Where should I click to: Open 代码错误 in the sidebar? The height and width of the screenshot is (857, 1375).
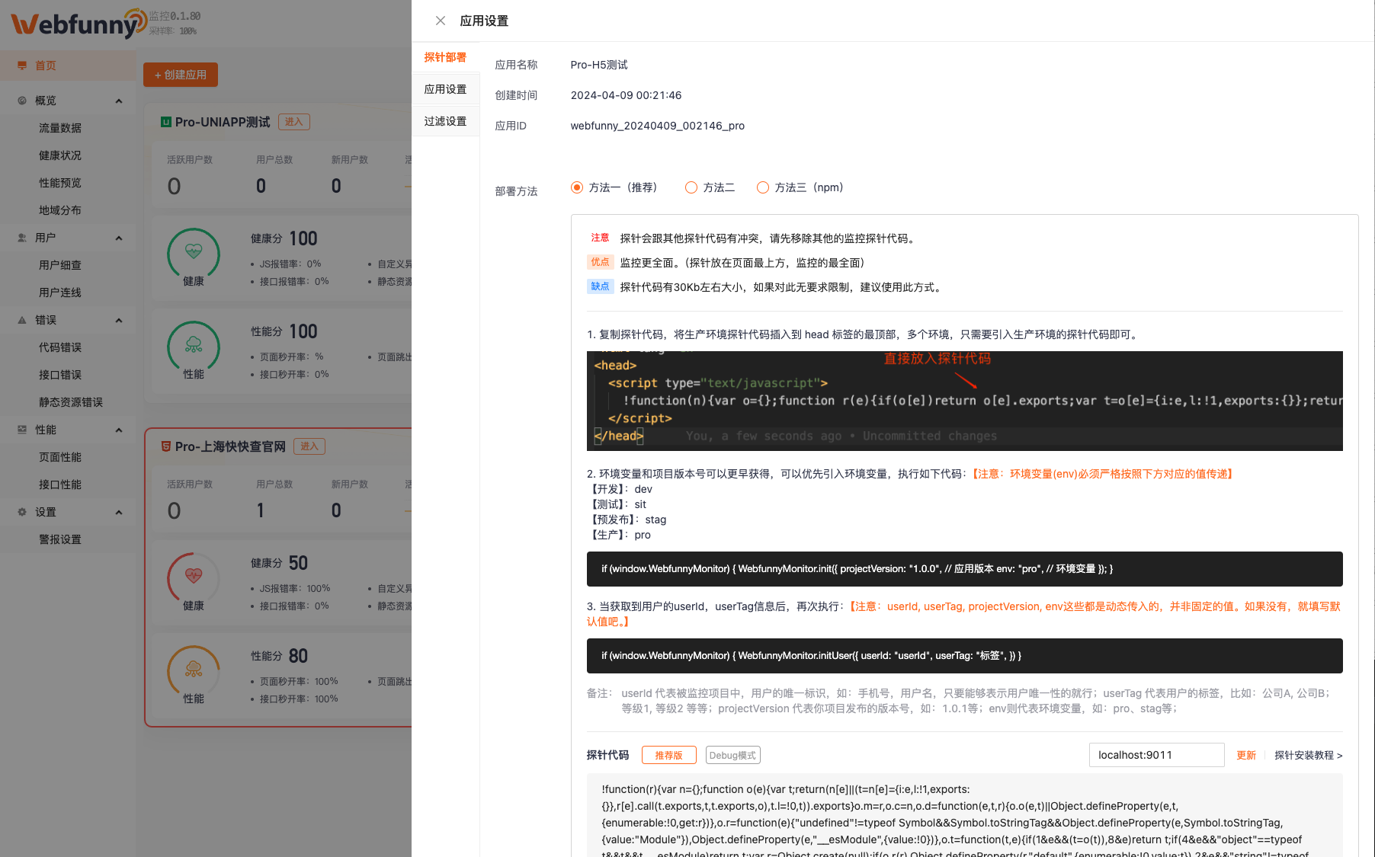(x=60, y=347)
